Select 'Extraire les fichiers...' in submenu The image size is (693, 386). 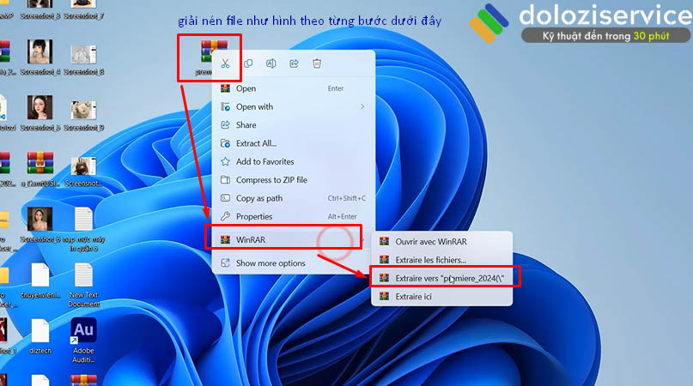pos(442,260)
